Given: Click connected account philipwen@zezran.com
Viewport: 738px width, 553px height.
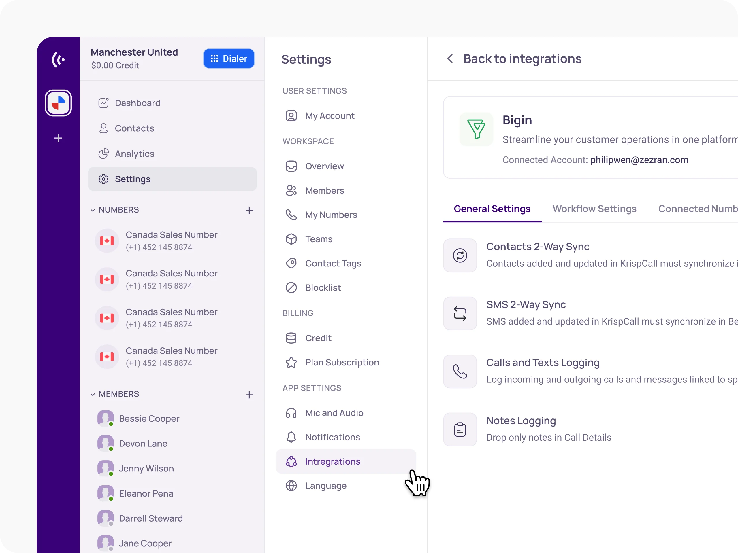Looking at the screenshot, I should coord(639,160).
